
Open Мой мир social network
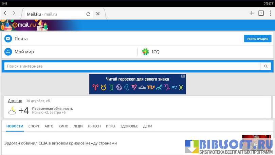tap(24, 52)
